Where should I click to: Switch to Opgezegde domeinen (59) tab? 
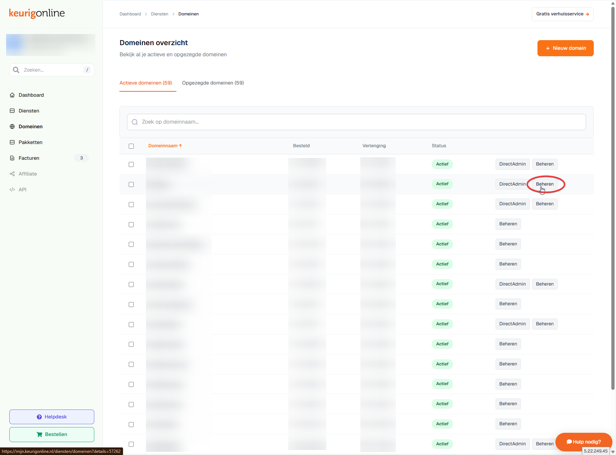click(x=213, y=83)
